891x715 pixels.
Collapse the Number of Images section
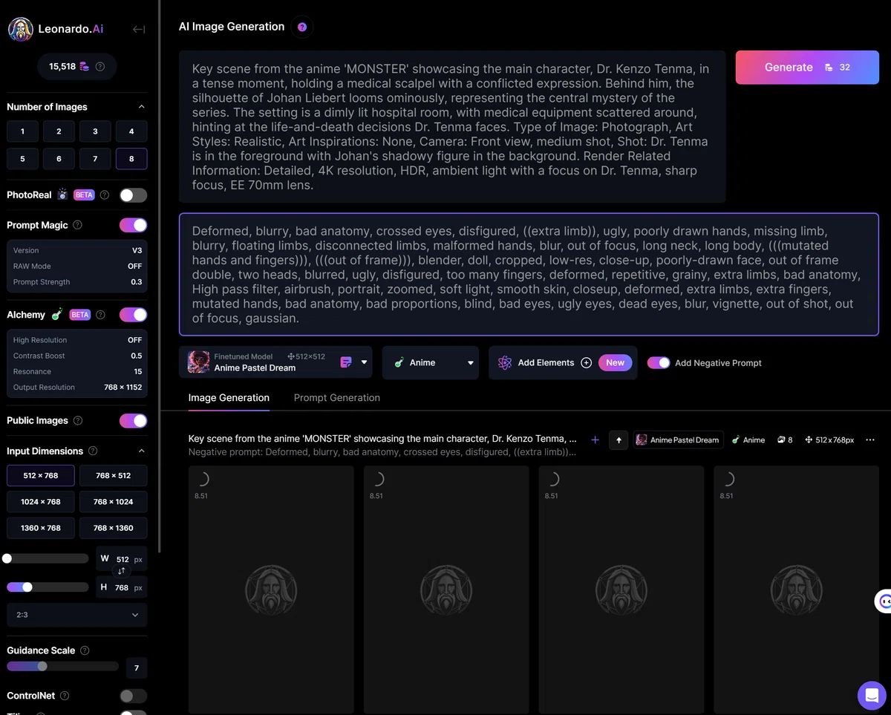[142, 107]
